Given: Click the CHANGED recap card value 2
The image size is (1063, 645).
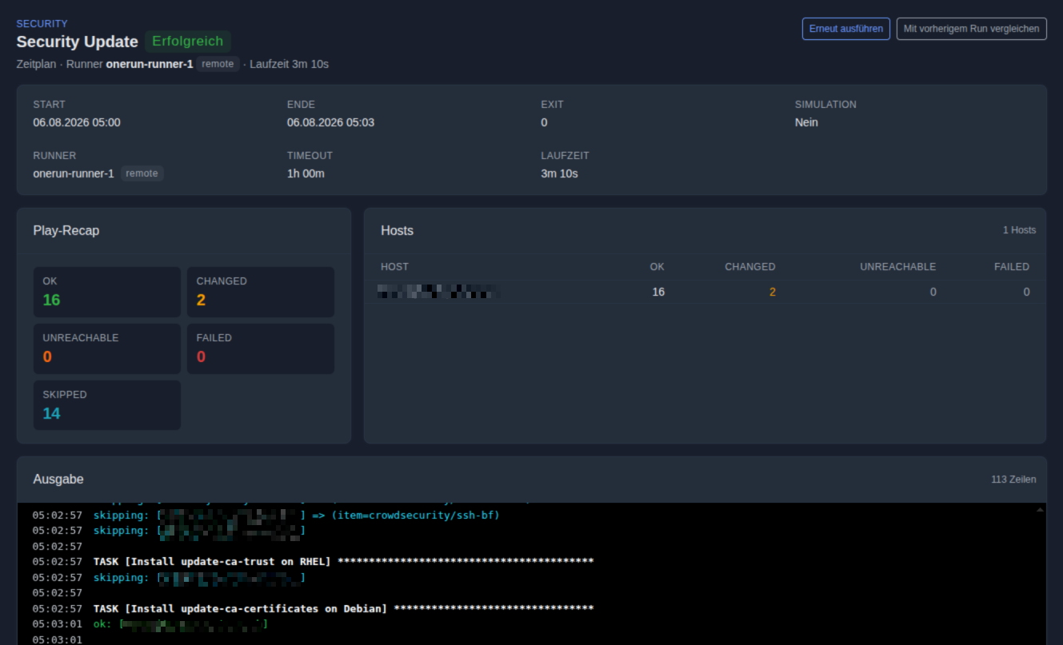Looking at the screenshot, I should pos(201,300).
